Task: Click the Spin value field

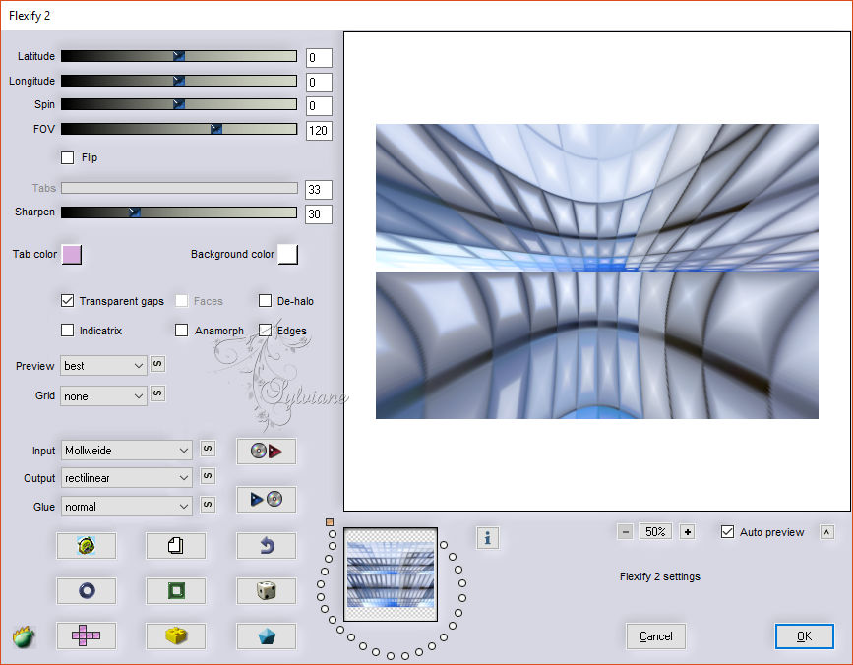Action: click(x=319, y=106)
